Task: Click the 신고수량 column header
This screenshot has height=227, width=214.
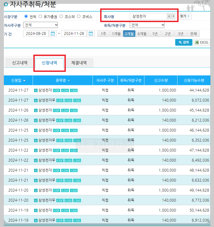Action: pos(161,80)
